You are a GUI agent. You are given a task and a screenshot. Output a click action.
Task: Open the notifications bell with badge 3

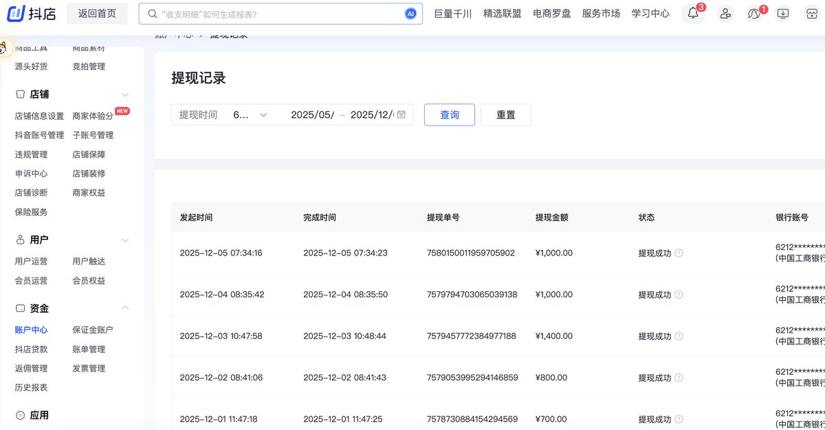pos(693,13)
